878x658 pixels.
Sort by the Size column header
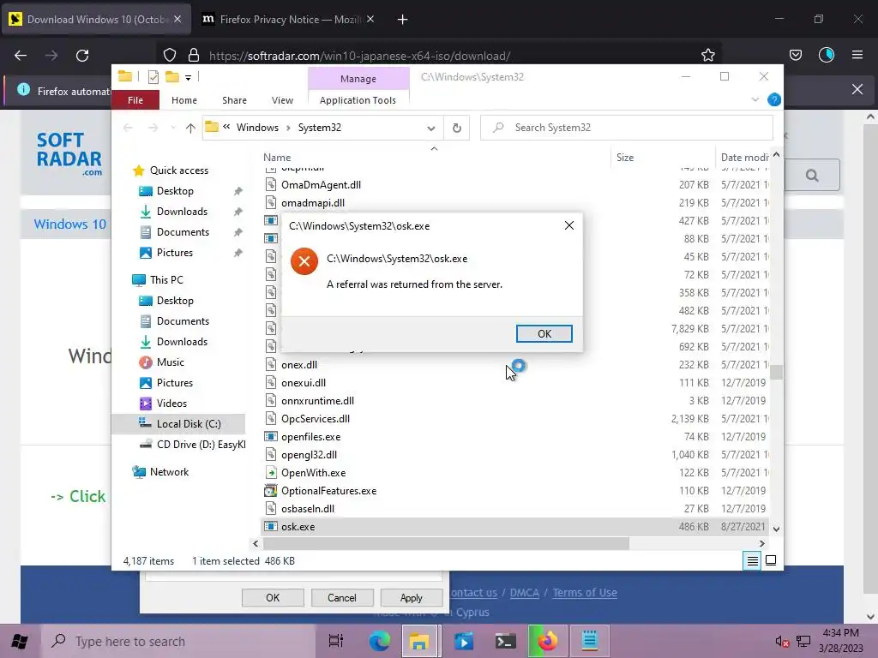(625, 158)
